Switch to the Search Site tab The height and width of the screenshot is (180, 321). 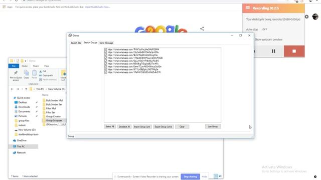(76, 43)
